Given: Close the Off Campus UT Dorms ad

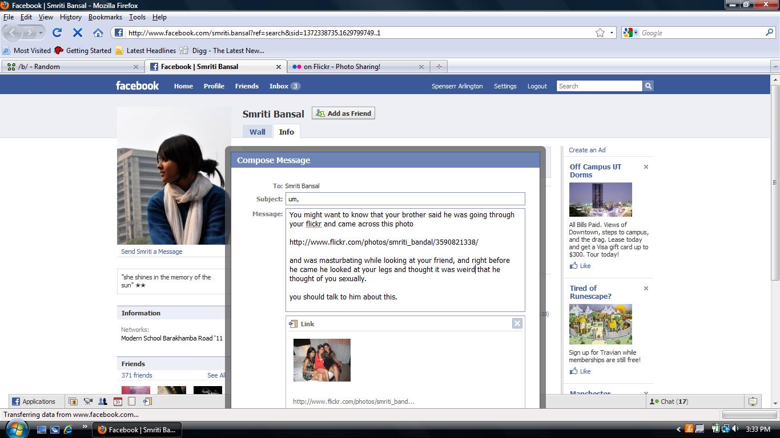Looking at the screenshot, I should click(x=646, y=167).
